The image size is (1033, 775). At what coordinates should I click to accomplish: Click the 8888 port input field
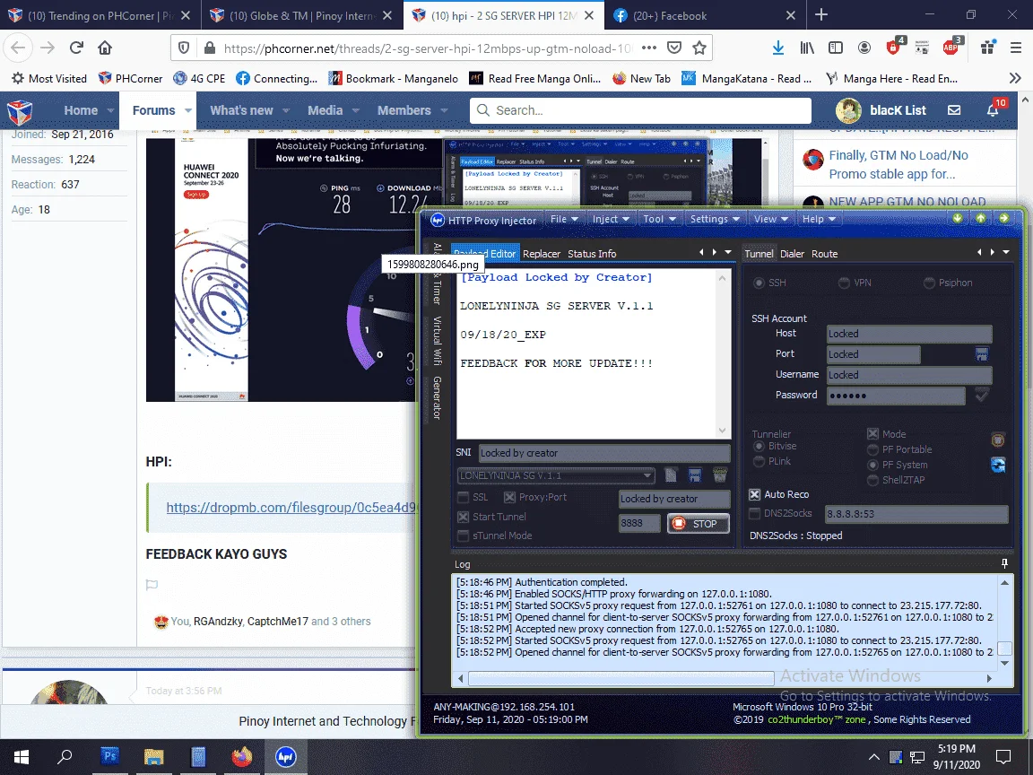(x=639, y=523)
